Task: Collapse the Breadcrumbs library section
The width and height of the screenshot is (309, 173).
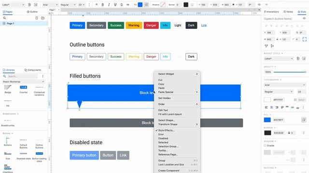Action: [11, 114]
